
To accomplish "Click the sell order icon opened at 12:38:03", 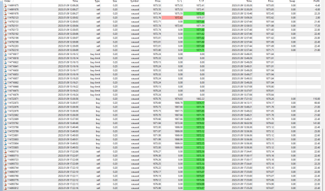I will point(5,22).
